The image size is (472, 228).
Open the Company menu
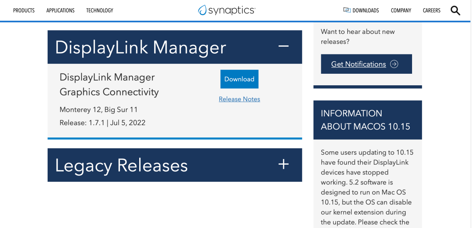coord(401,10)
